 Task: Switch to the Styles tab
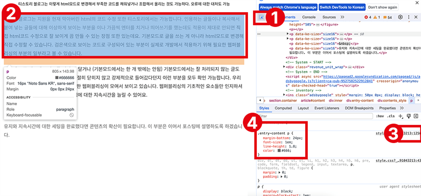[264, 108]
